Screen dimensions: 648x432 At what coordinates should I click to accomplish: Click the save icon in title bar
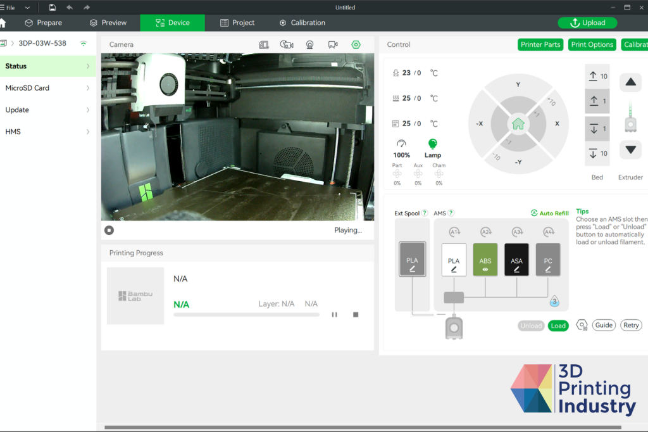click(52, 8)
